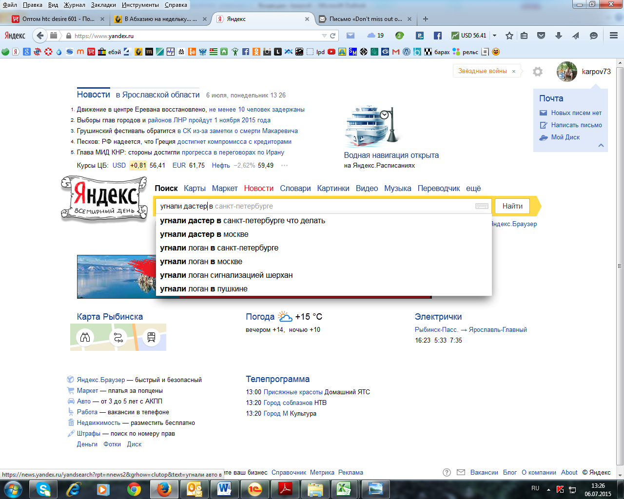This screenshot has height=499, width=624.
Task: Open в Ярославской области news link
Action: 158,95
